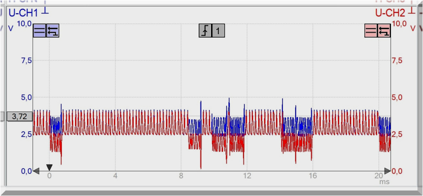Click left arrow on the time axis

tap(36, 171)
